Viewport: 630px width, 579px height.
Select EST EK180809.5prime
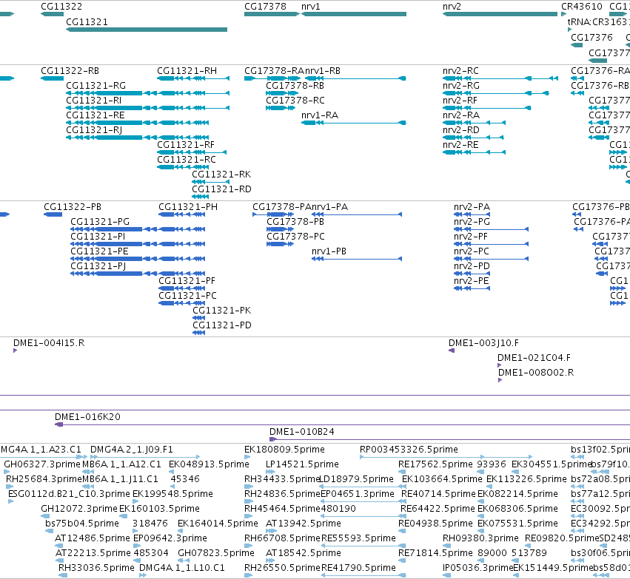(284, 450)
